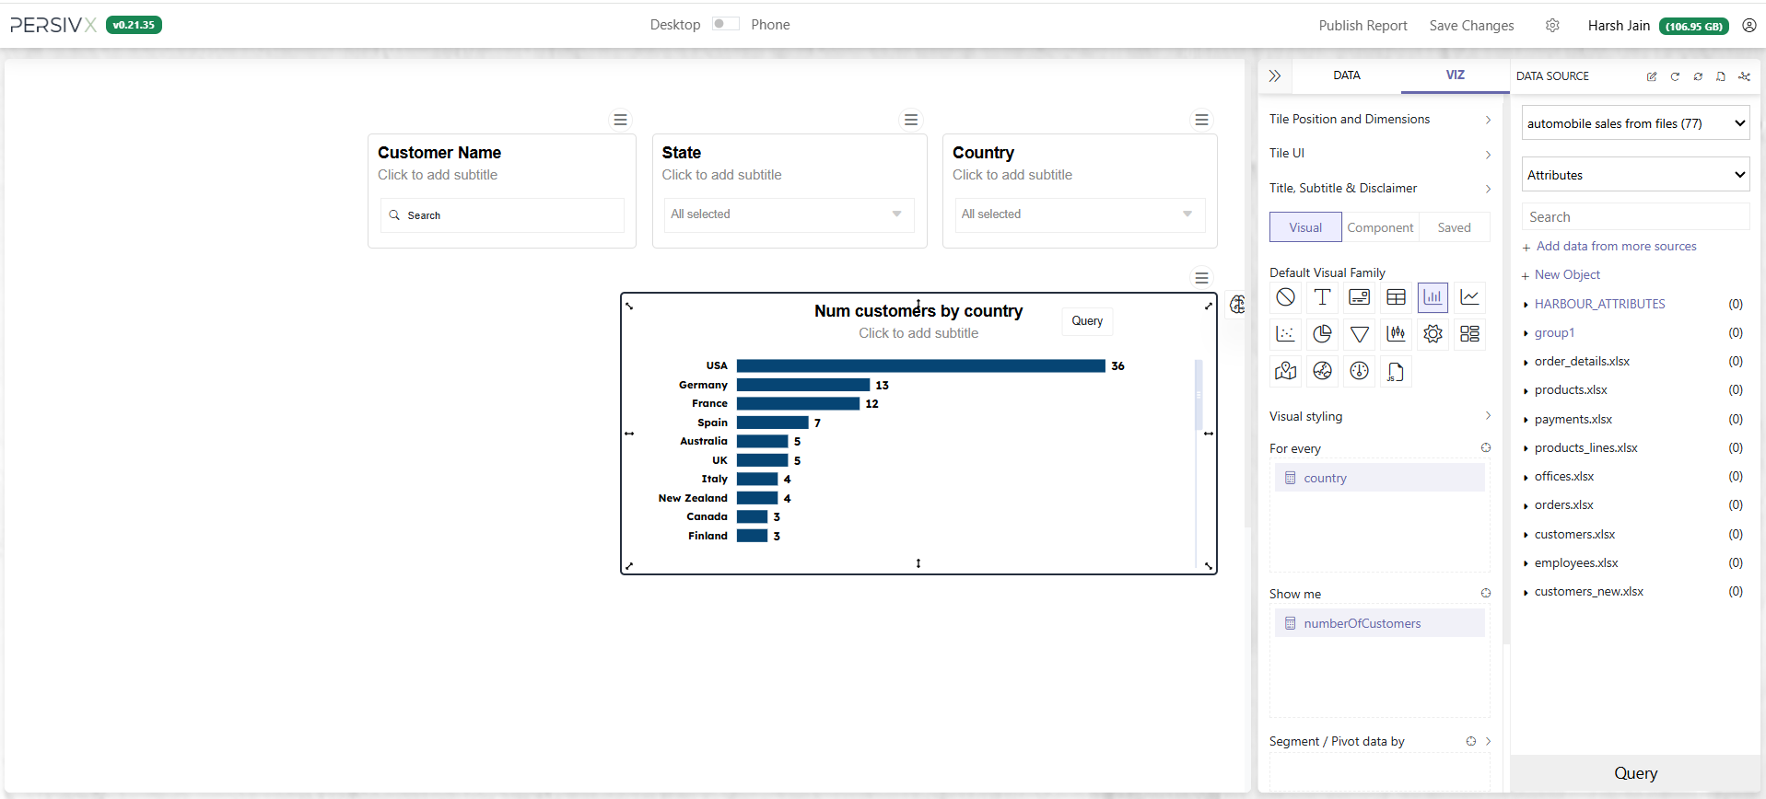
Task: Click the Publish Report button
Action: pos(1363,26)
